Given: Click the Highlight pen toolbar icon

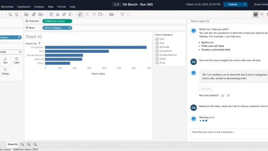Looking at the screenshot, I should click(80, 14).
